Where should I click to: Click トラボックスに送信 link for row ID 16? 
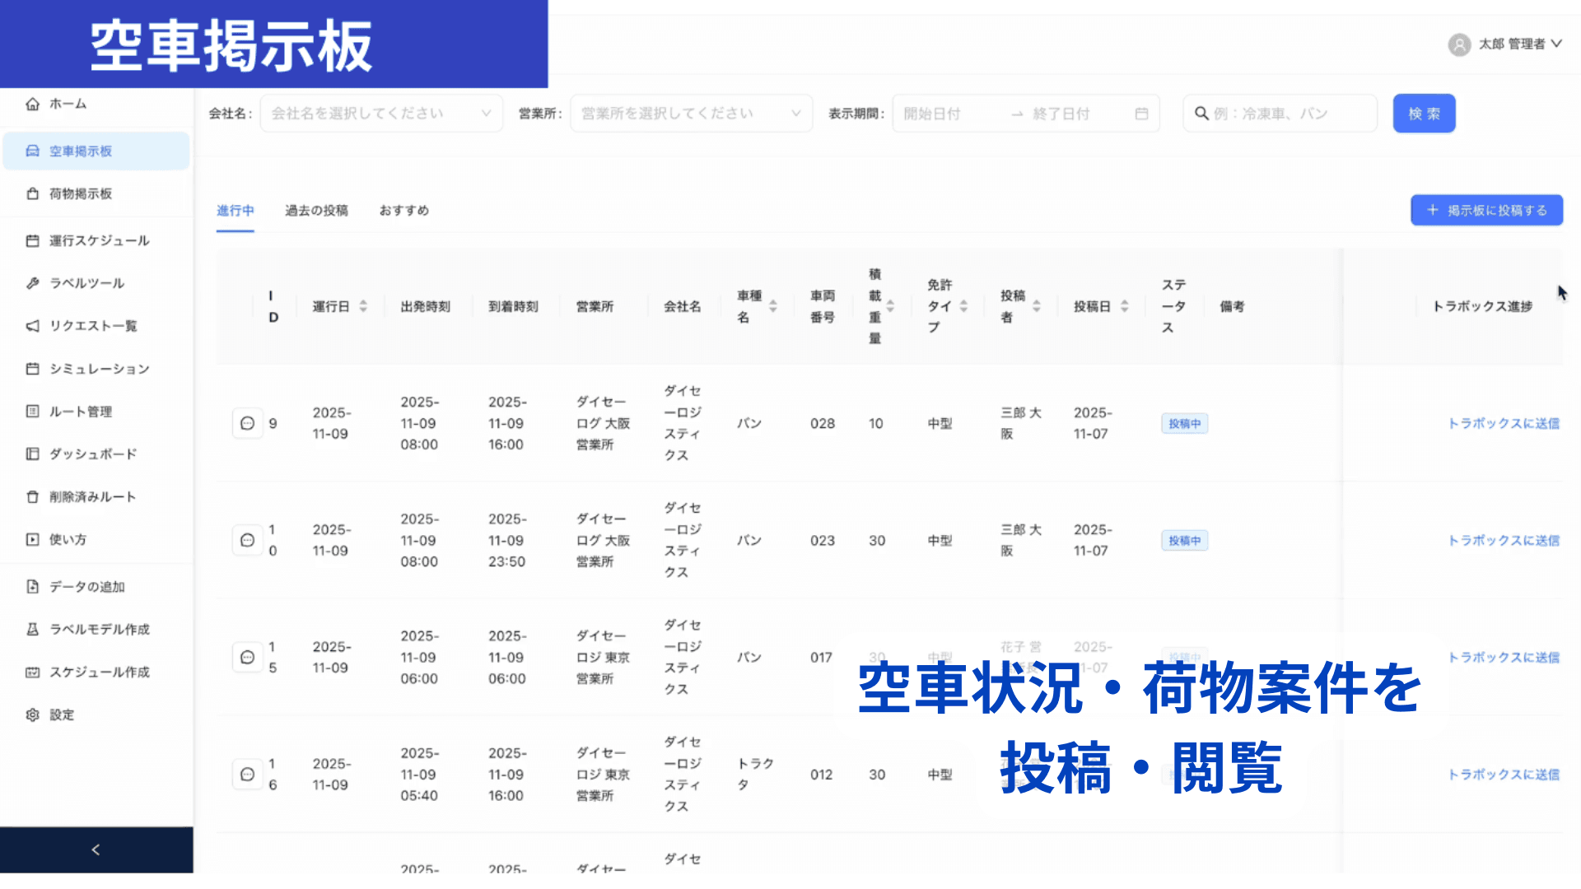(x=1504, y=775)
